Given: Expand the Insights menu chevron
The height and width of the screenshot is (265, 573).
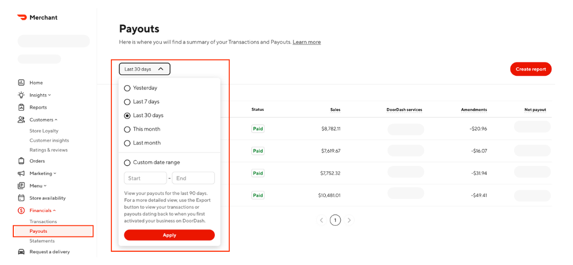Looking at the screenshot, I should 49,95.
